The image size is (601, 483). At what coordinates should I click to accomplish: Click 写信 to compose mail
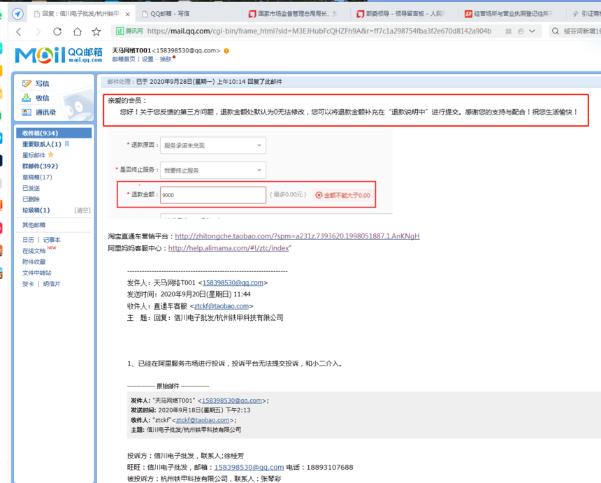point(42,84)
